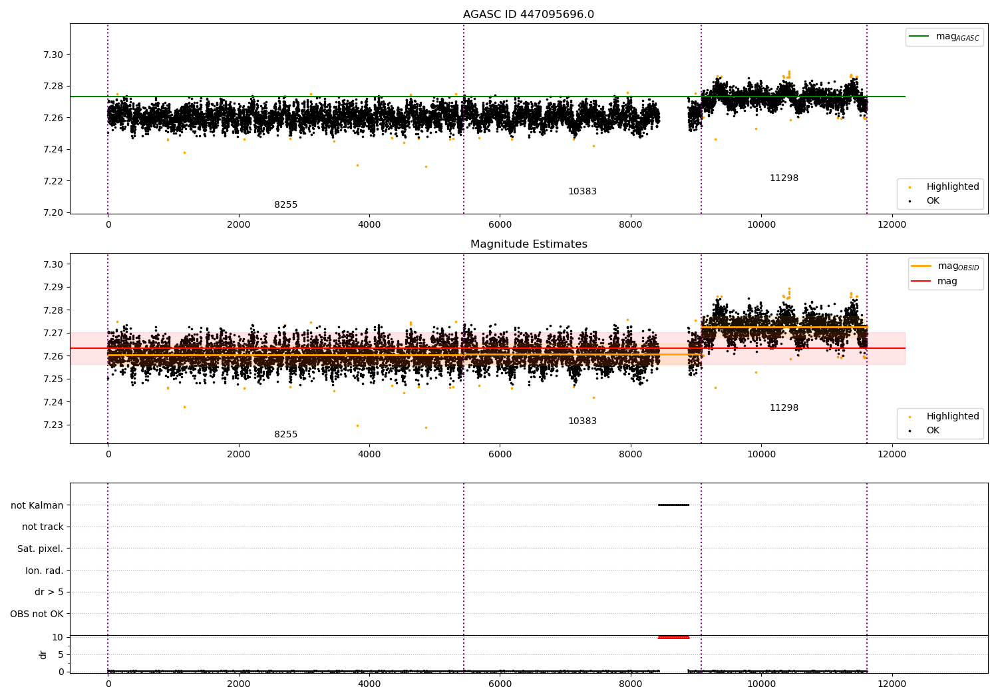This screenshot has width=998, height=699.
Task: Select the 10 tick on dr axis
Action: 58,637
